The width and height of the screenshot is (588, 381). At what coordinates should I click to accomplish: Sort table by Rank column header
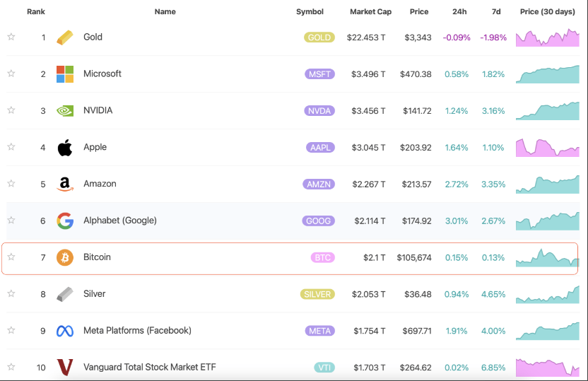[36, 11]
